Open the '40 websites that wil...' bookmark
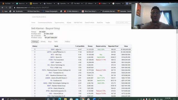178x100 pixels. (x=108, y=11)
